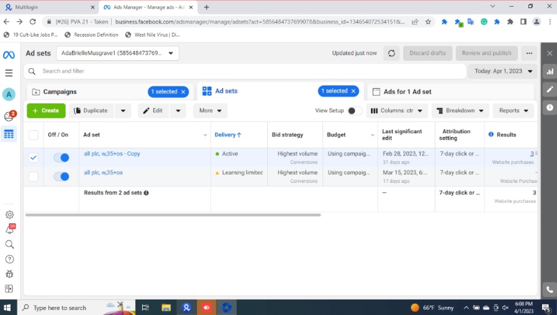Click the Grammarly extension icon
557x315 pixels.
[x=484, y=22]
